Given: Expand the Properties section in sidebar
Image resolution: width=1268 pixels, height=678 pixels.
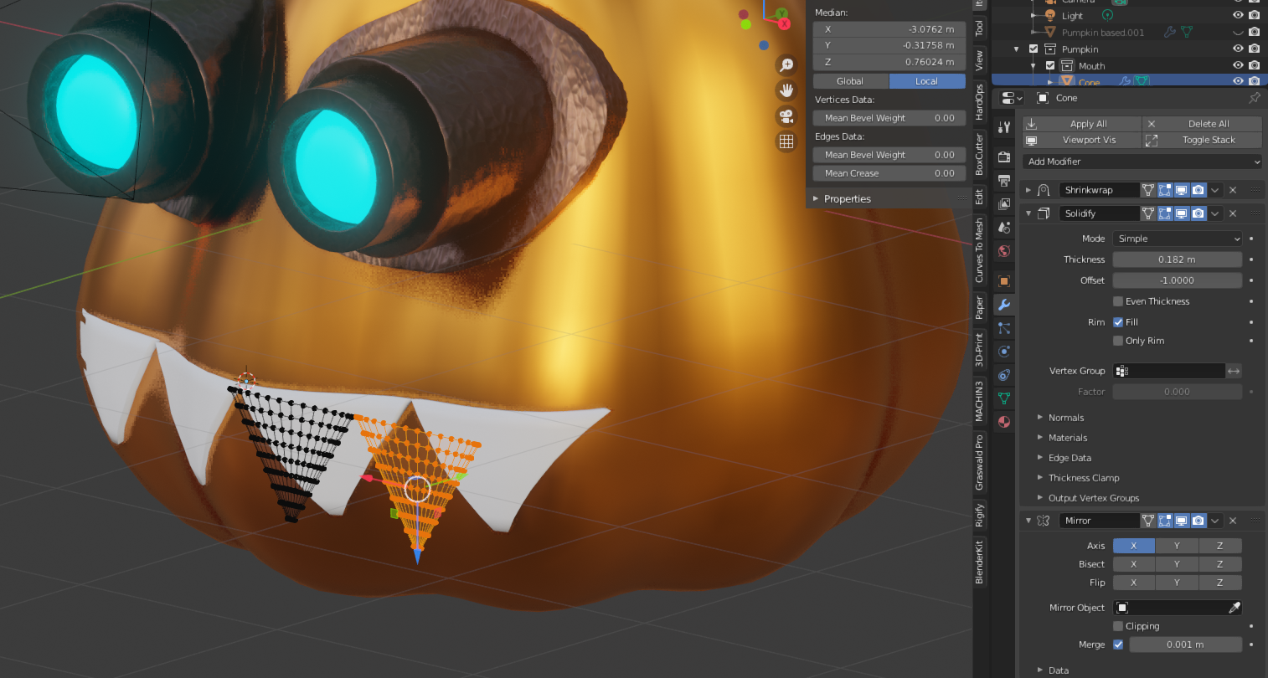Looking at the screenshot, I should (816, 199).
